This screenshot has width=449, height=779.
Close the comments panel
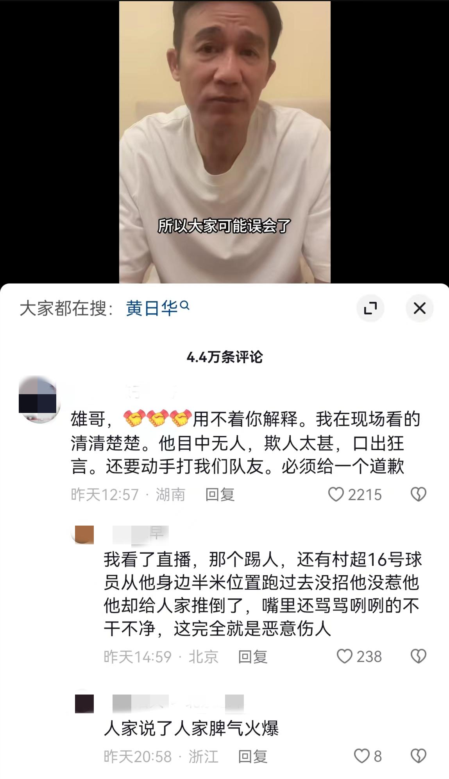point(420,308)
